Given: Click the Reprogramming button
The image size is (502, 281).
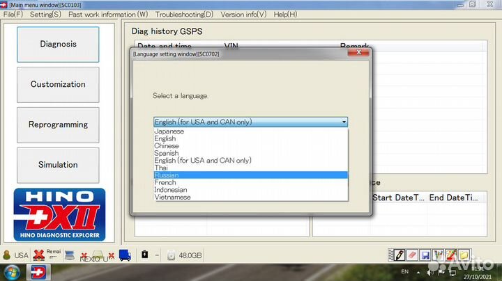Looking at the screenshot, I should 58,125.
